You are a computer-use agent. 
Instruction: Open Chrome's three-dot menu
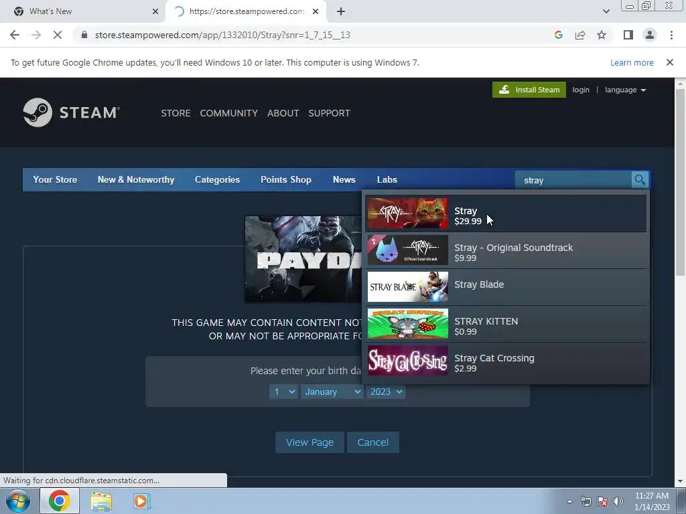click(671, 35)
